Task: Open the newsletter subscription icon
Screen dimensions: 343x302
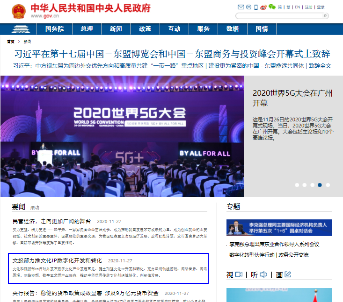Action: pyautogui.click(x=249, y=7)
